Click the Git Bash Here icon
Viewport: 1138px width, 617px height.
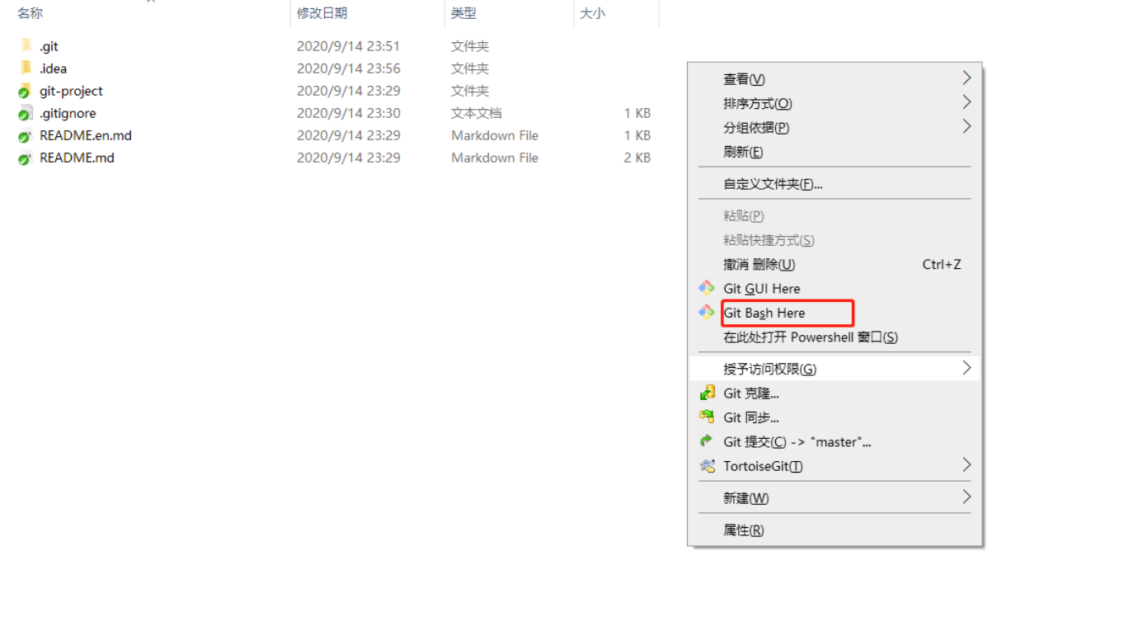707,312
